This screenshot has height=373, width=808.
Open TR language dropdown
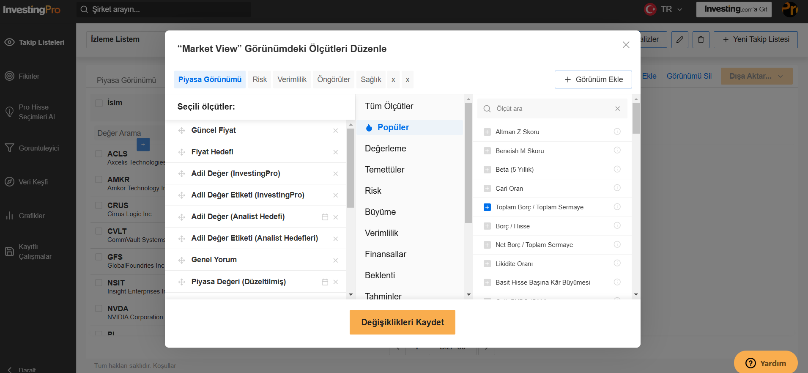tap(663, 9)
